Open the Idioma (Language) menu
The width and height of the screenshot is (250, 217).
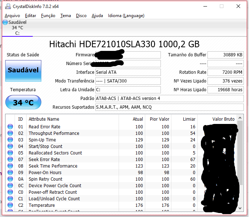click(126, 16)
